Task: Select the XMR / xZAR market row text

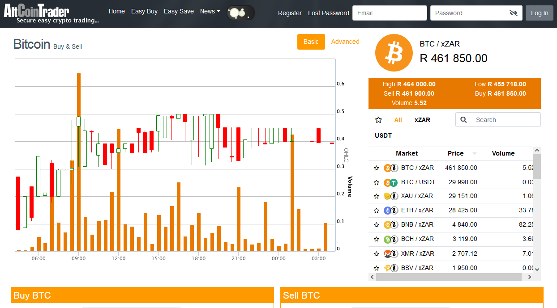Action: coord(417,254)
